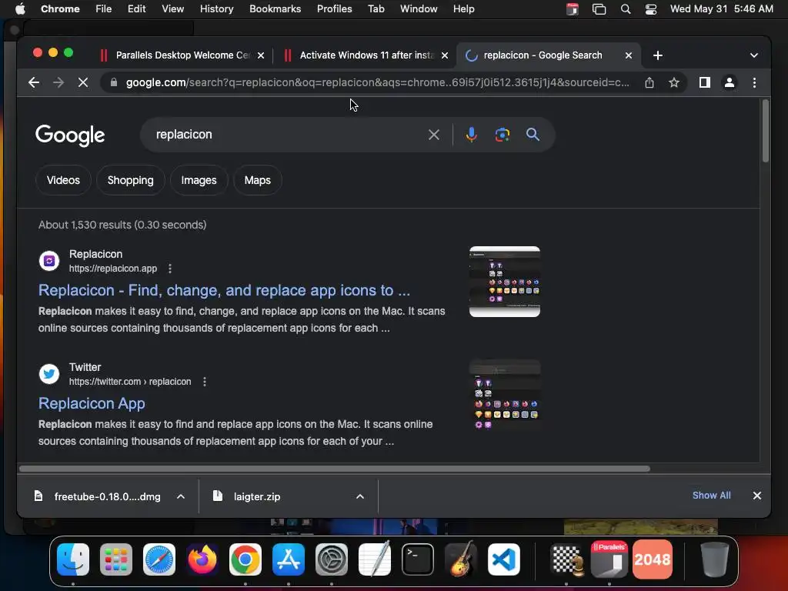Open Parallels Desktop from the Dock

pyautogui.click(x=609, y=559)
